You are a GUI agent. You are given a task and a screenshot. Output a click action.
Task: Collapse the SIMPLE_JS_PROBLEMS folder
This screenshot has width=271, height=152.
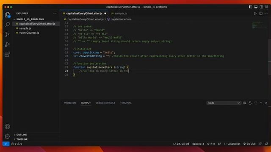(30, 19)
